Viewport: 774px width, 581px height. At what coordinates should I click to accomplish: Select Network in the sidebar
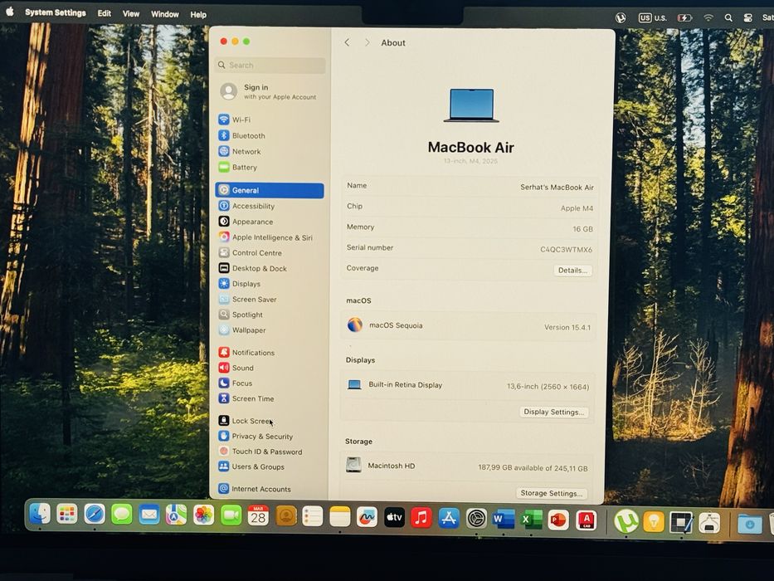point(246,151)
